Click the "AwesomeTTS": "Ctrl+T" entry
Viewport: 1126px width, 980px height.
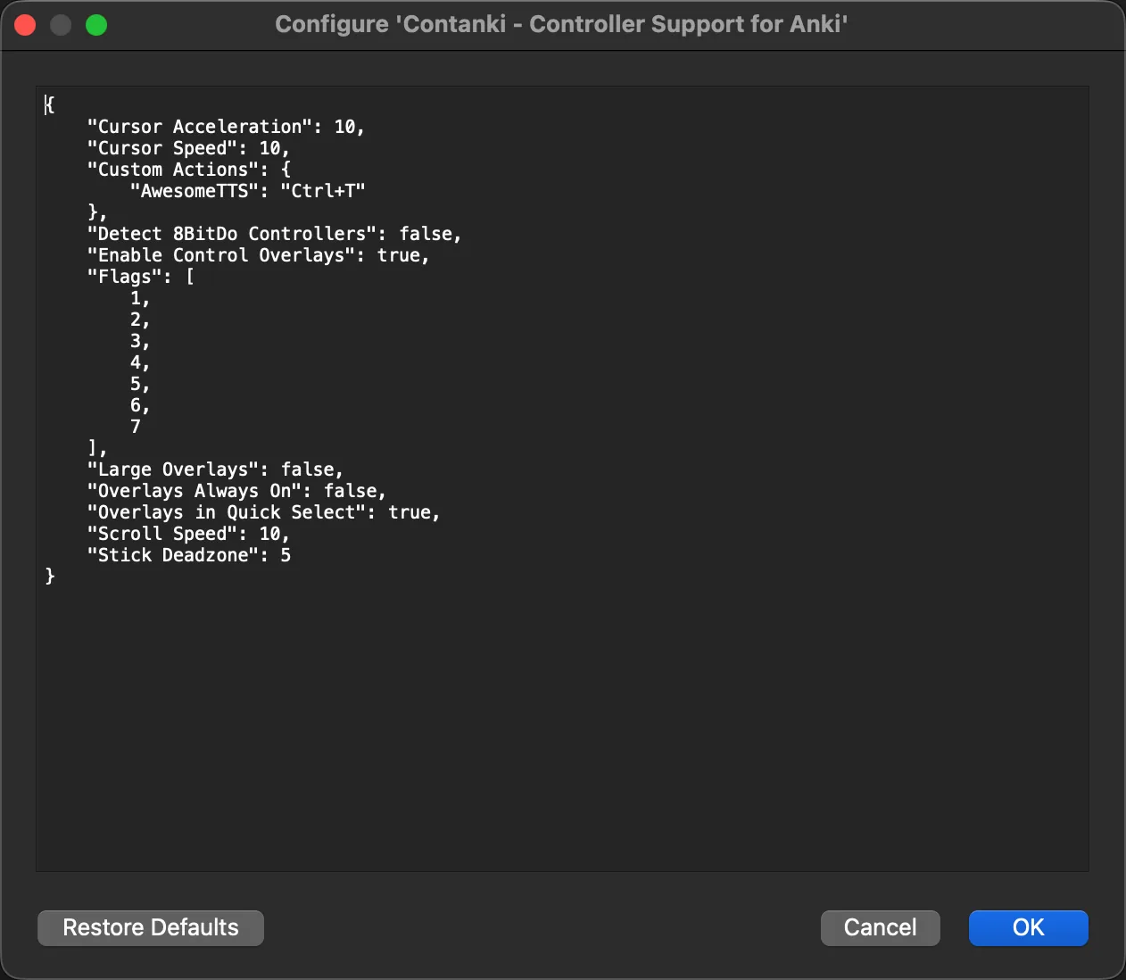click(247, 191)
